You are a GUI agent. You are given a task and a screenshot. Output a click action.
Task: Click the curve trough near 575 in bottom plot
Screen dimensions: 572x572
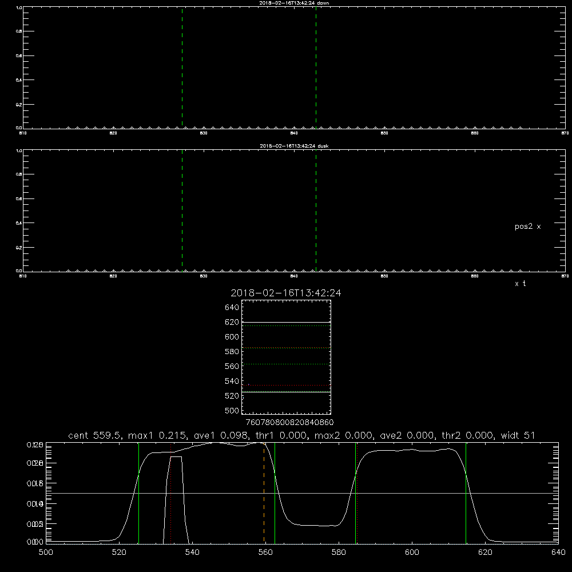(x=317, y=525)
